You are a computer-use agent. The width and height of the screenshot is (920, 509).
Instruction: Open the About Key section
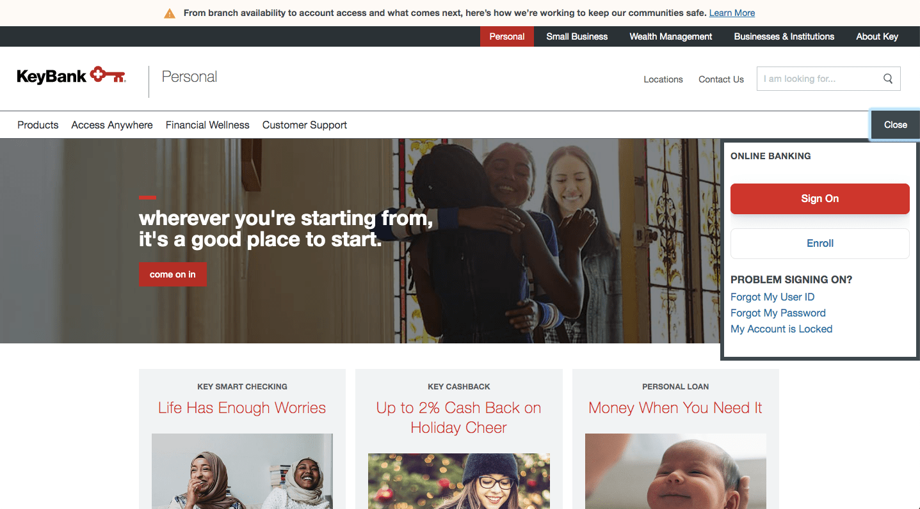tap(877, 36)
